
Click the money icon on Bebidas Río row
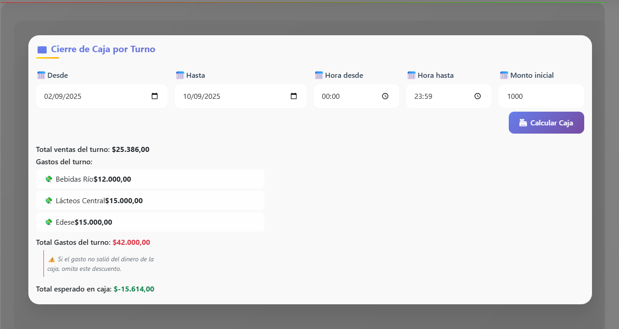(x=49, y=179)
